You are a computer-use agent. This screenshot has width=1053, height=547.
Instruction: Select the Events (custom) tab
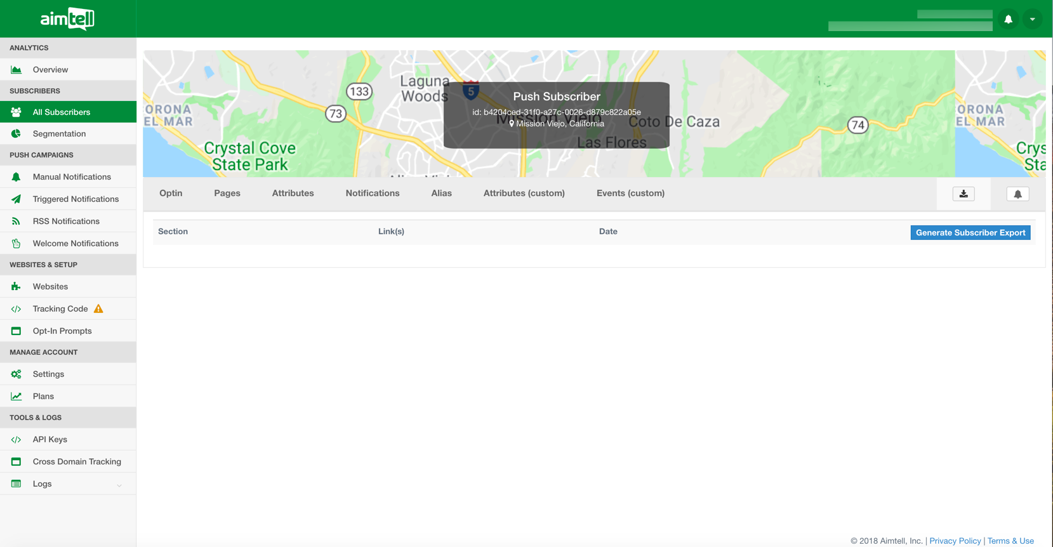[x=630, y=194]
